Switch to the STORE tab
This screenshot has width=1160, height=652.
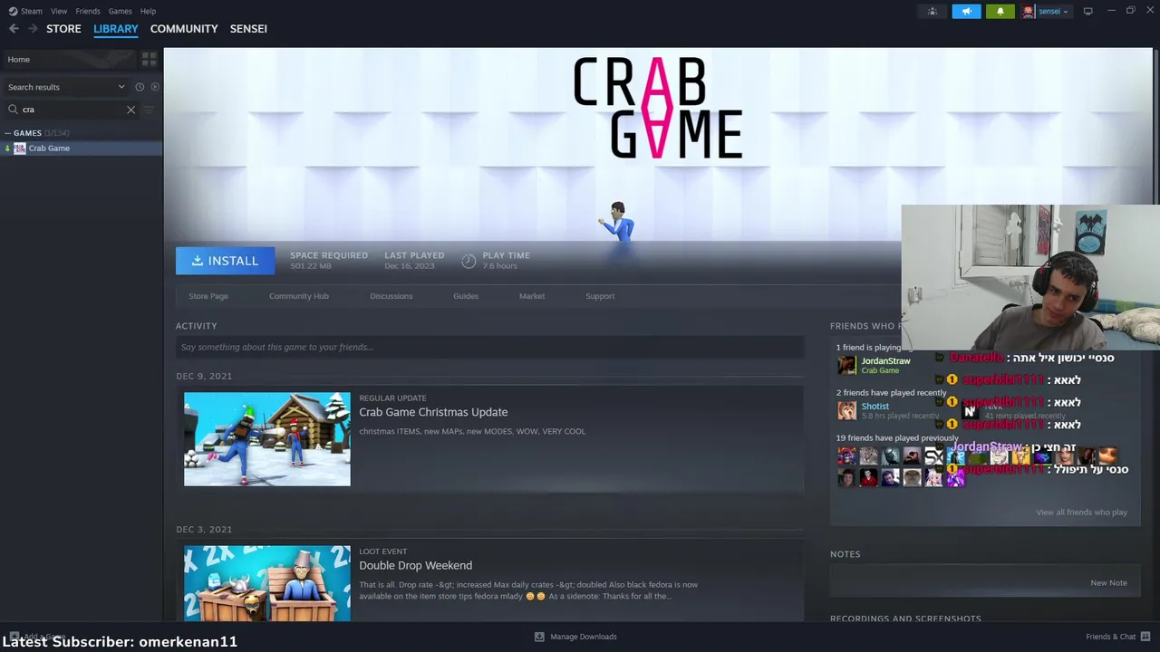(x=63, y=29)
